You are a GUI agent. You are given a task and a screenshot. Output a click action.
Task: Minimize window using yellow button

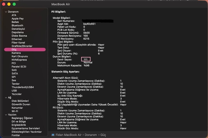pos(9,4)
